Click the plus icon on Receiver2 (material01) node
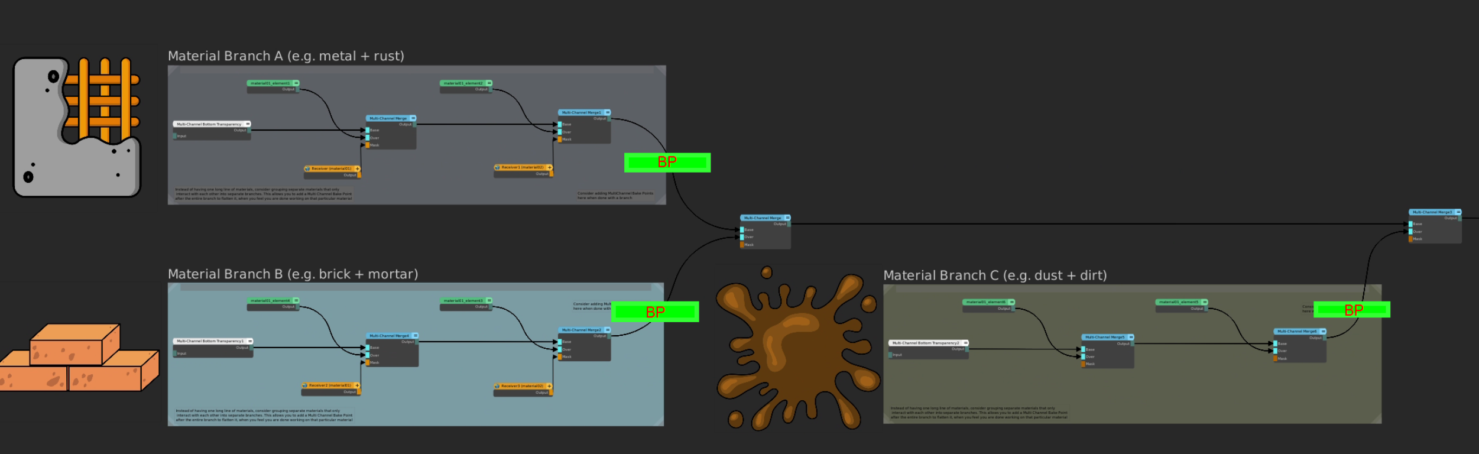The width and height of the screenshot is (1479, 454). tap(357, 385)
